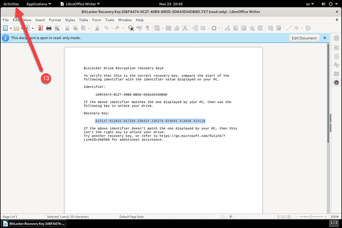Click the Insert Bookmark star icon
The height and width of the screenshot is (228, 342).
[252, 28]
